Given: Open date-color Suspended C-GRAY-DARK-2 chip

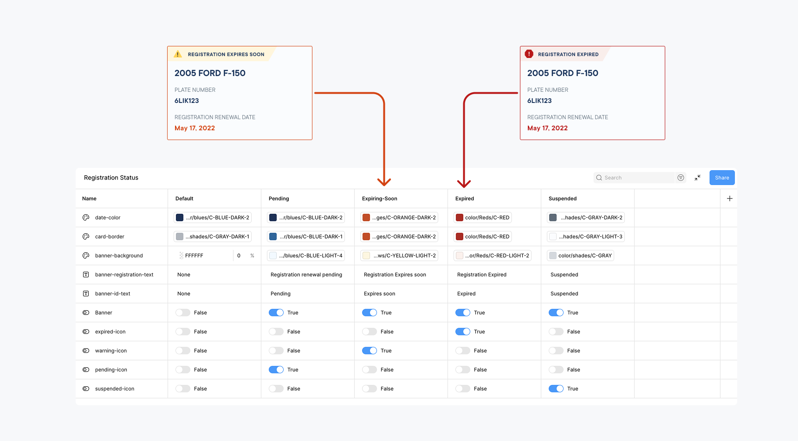Looking at the screenshot, I should coord(586,217).
